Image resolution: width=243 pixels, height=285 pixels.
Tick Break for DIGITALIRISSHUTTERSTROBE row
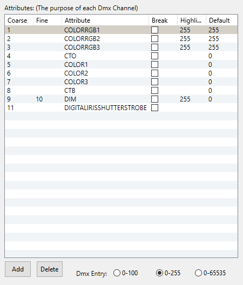click(154, 108)
